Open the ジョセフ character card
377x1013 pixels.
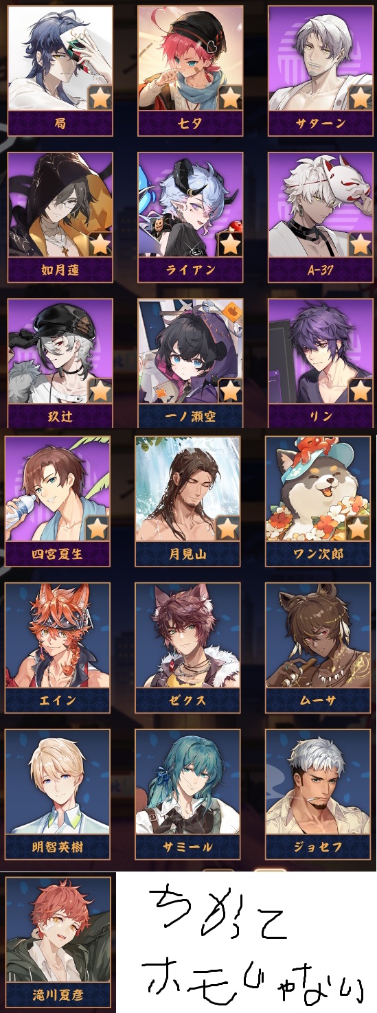pyautogui.click(x=318, y=794)
